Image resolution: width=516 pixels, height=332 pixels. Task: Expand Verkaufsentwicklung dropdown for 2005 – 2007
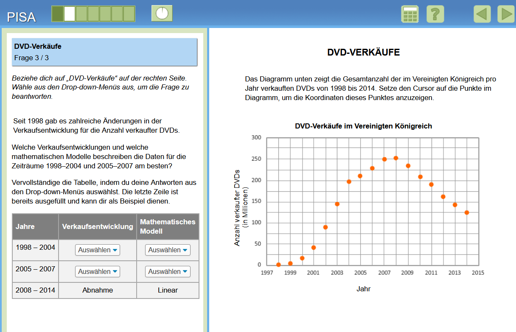pyautogui.click(x=98, y=271)
